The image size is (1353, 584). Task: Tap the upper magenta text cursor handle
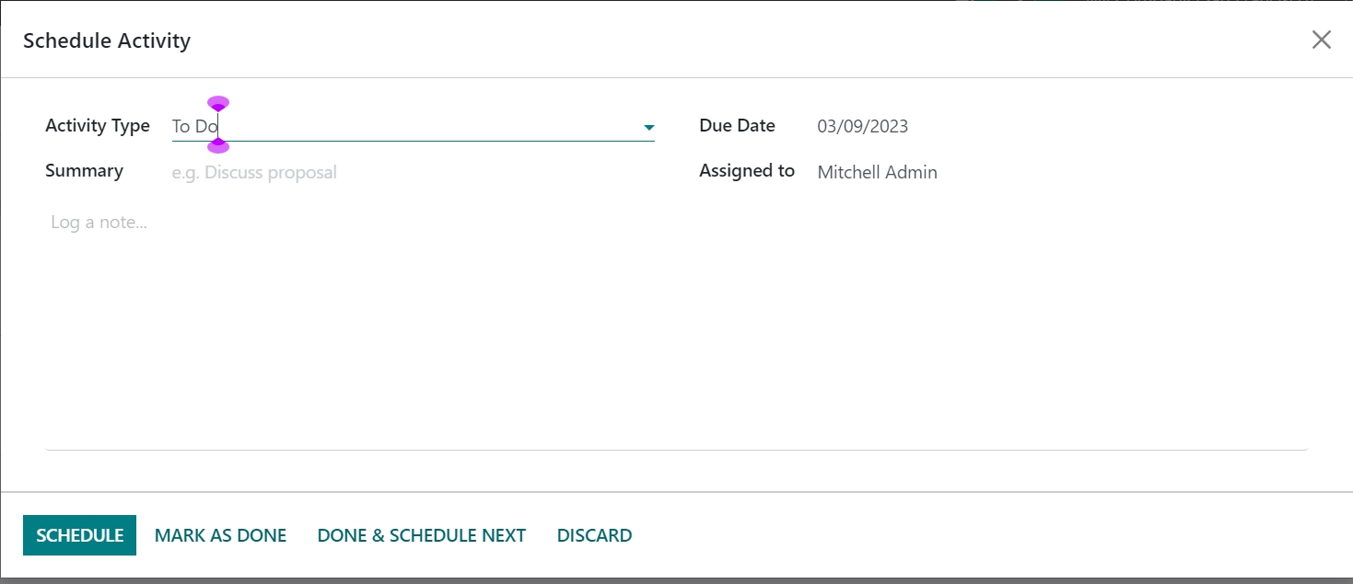pos(218,103)
